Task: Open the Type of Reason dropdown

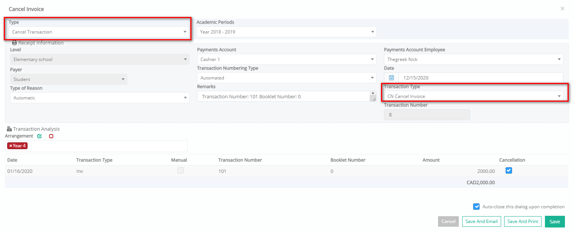Action: tap(100, 98)
